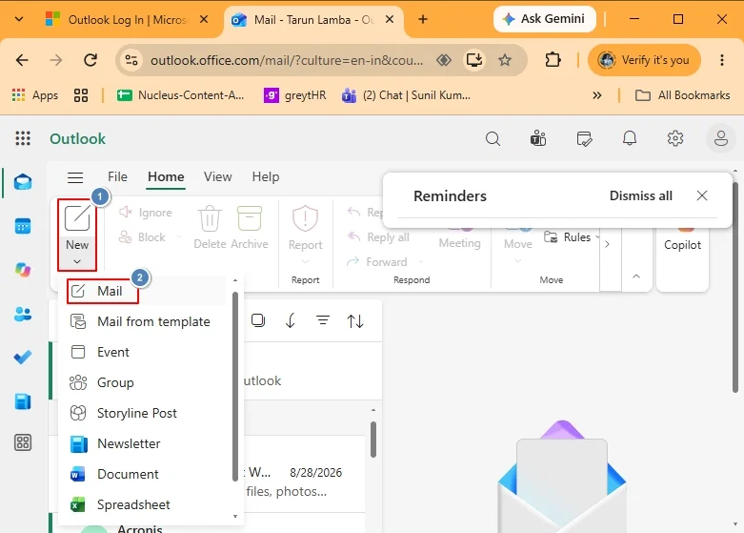The image size is (744, 533).
Task: Click the New menu scrollbar
Action: [235, 386]
